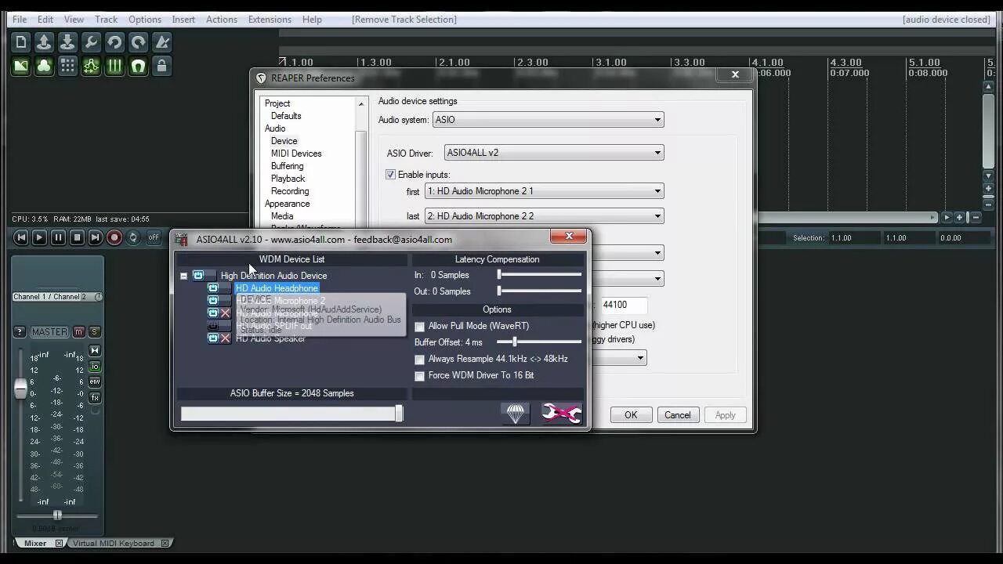1003x564 pixels.
Task: Enable Always Resample 44.1kHz <-> 48kHz checkbox
Action: 419,360
